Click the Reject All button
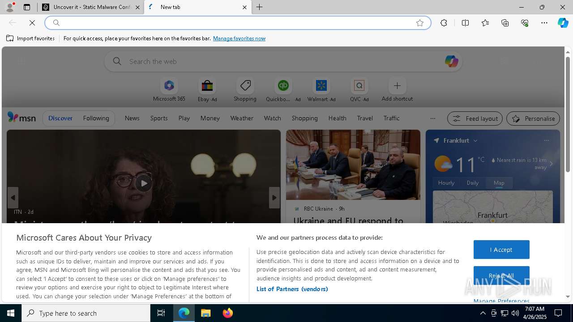Viewport: 573px width, 322px height. pyautogui.click(x=501, y=275)
